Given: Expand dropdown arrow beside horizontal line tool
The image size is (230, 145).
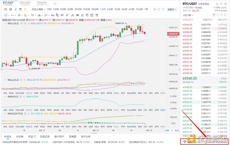Looking at the screenshot, I should [15, 15].
